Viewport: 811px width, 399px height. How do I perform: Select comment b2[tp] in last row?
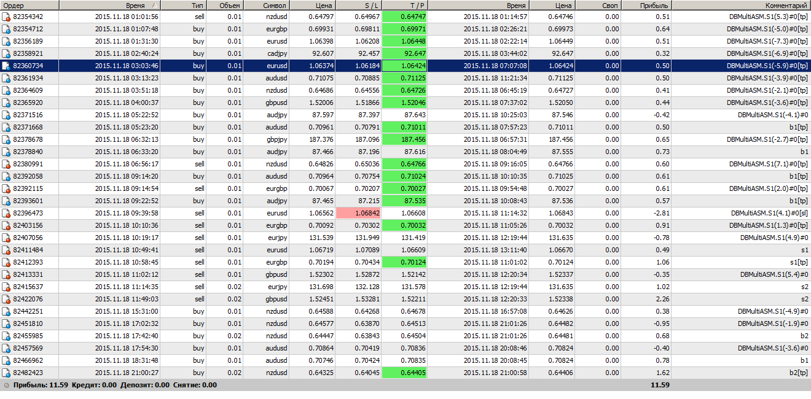[x=798, y=373]
